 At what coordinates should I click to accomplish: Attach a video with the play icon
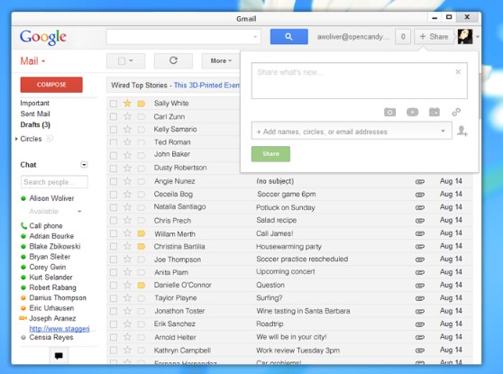click(412, 112)
